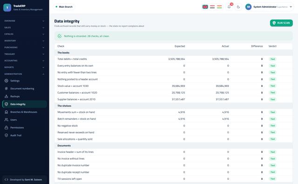
Task: Expand the Inventory sidebar section
Action: (24, 41)
